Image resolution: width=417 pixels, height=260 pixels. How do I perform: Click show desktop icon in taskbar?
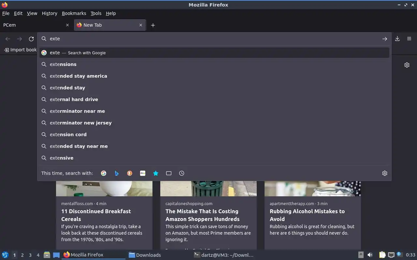[x=56, y=255]
